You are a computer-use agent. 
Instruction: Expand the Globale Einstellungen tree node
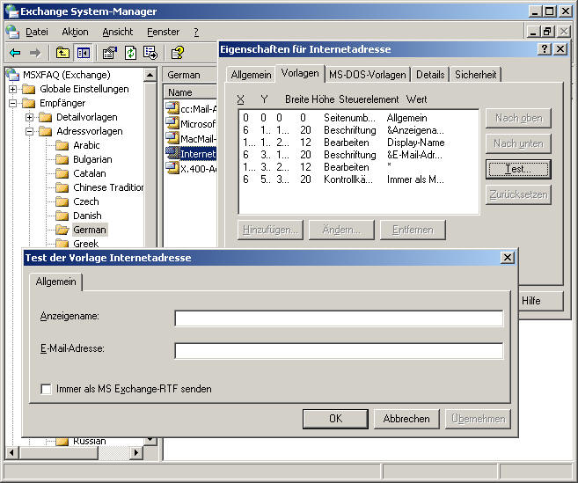click(12, 89)
